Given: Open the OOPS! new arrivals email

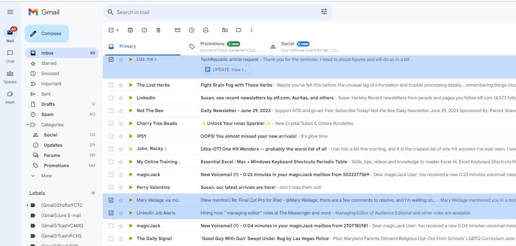Looking at the screenshot, I should (x=310, y=136).
